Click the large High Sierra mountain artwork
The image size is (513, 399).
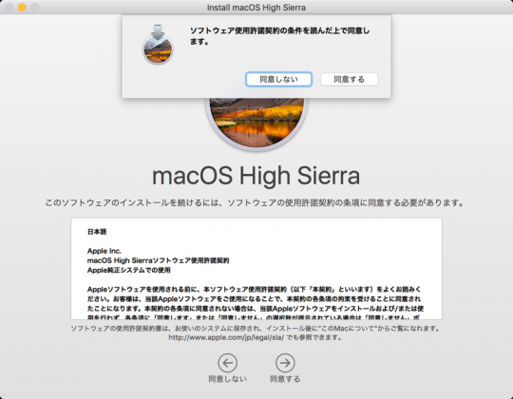pos(256,123)
